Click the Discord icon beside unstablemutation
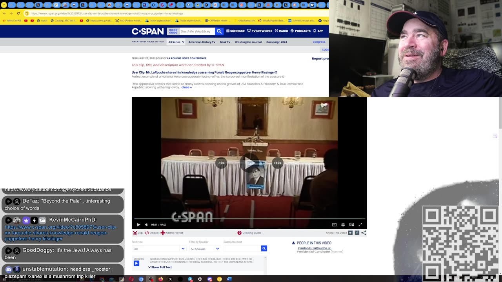Viewport: 502px width, 282px height. 8,269
